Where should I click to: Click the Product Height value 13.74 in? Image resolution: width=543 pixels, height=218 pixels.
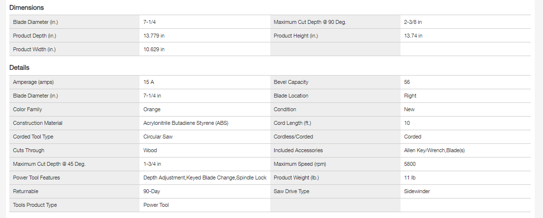pos(413,36)
